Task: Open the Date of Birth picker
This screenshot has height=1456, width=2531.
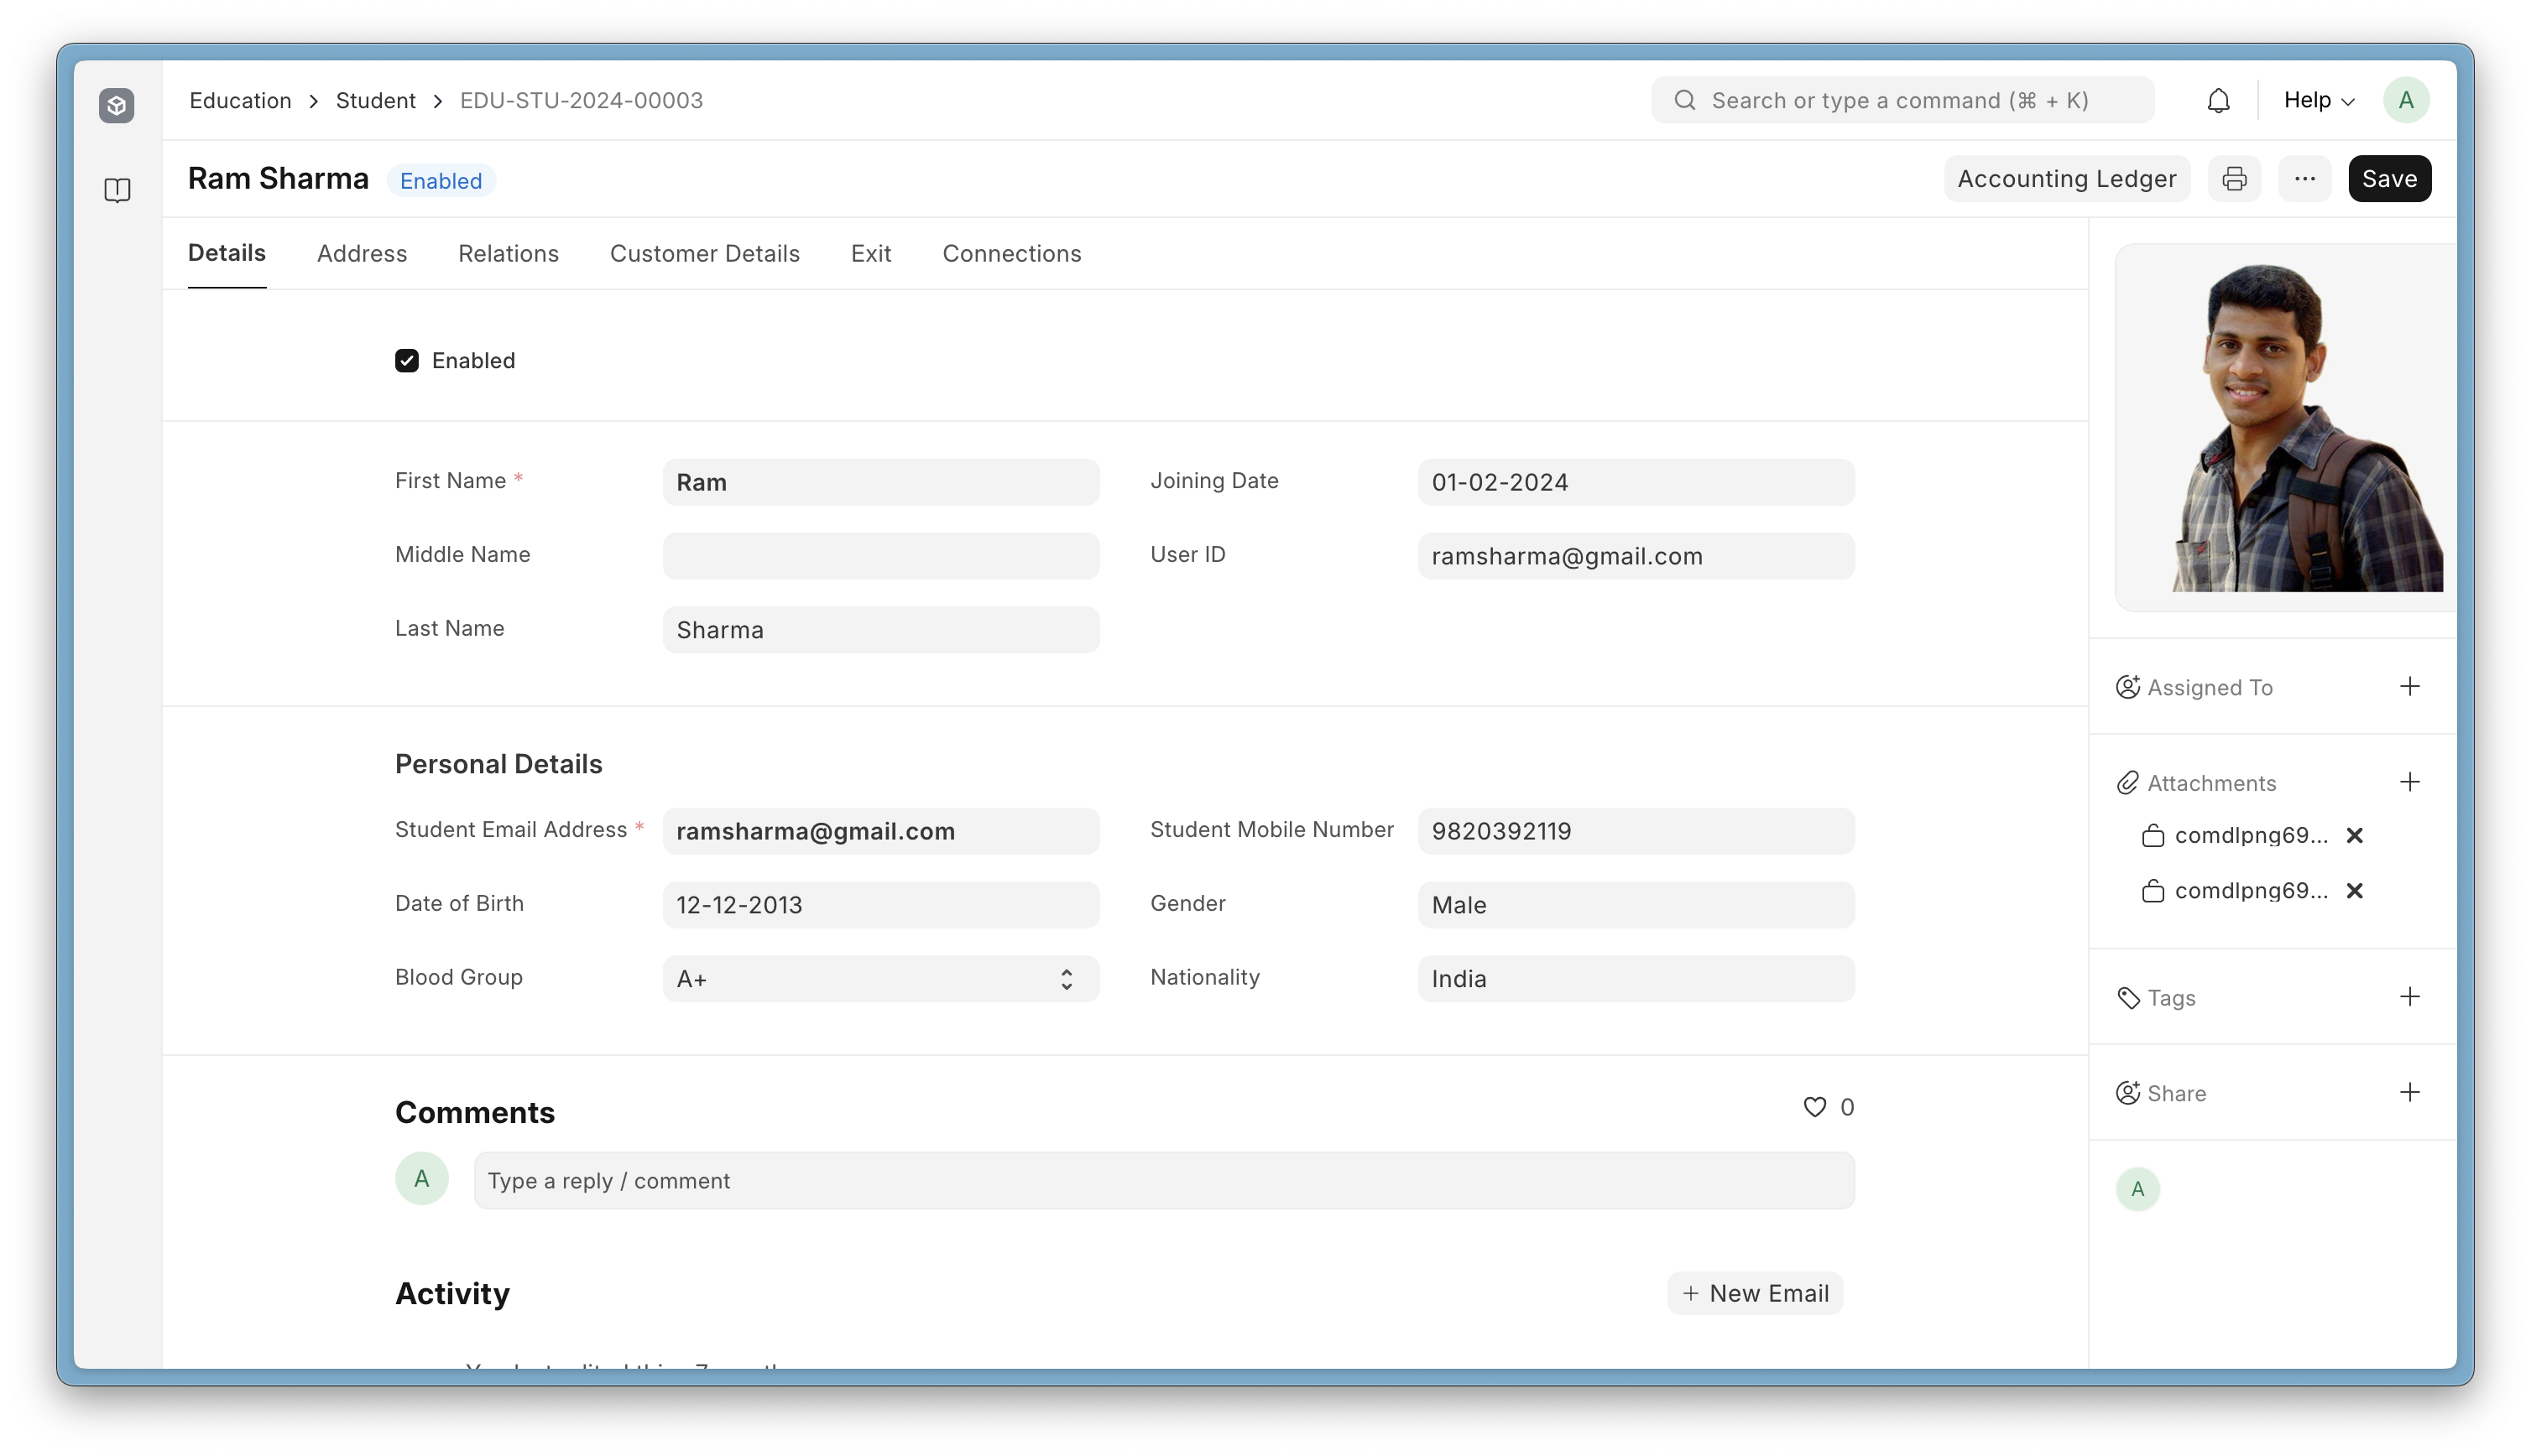Action: point(880,905)
